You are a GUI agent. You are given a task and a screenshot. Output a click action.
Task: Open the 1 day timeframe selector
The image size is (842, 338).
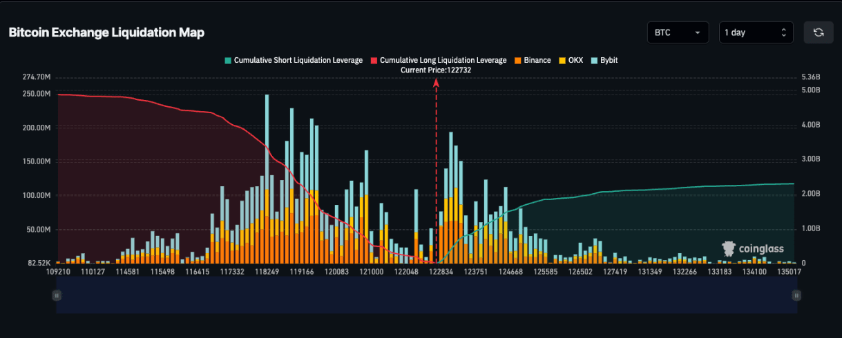[x=756, y=32]
